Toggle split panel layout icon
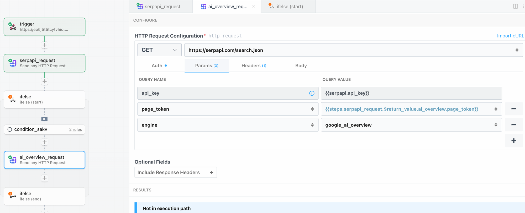 (x=515, y=7)
